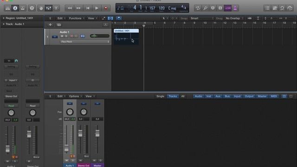297x167 pixels.
Task: Open the Library panel button
Action: (8, 8)
